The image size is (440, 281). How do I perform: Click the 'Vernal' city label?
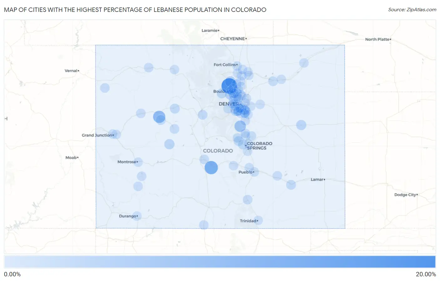[71, 71]
